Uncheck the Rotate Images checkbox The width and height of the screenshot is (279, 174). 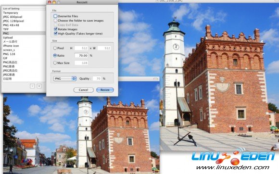[55, 29]
